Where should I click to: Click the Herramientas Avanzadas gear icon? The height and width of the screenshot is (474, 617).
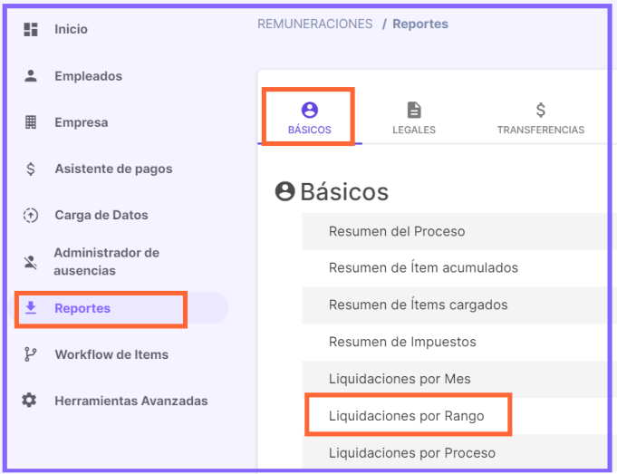tap(30, 401)
